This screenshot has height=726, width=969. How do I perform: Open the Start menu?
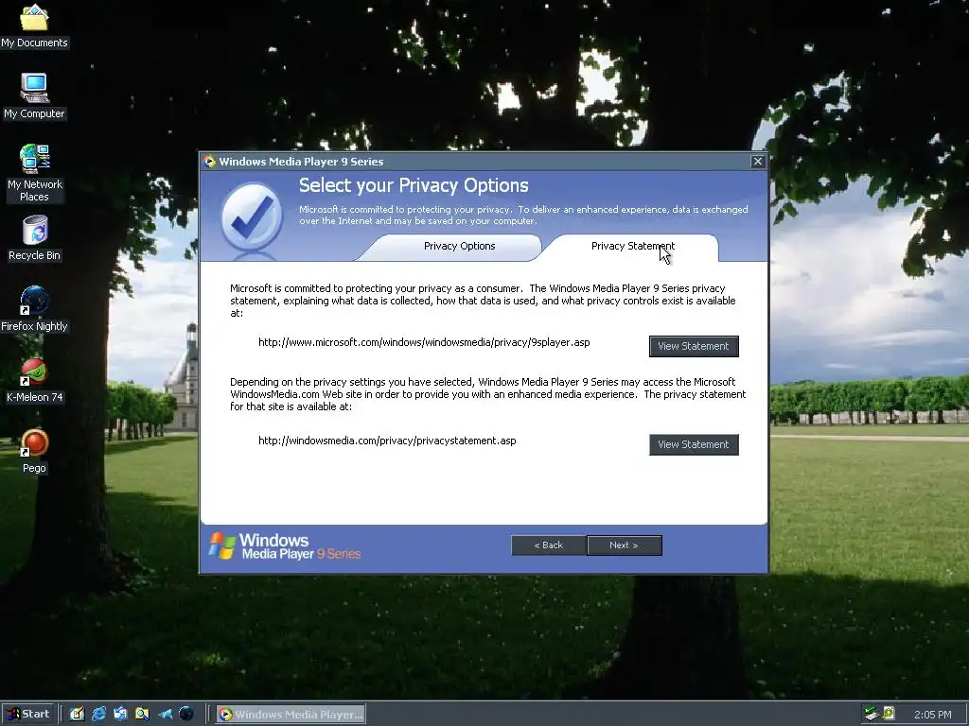[26, 714]
